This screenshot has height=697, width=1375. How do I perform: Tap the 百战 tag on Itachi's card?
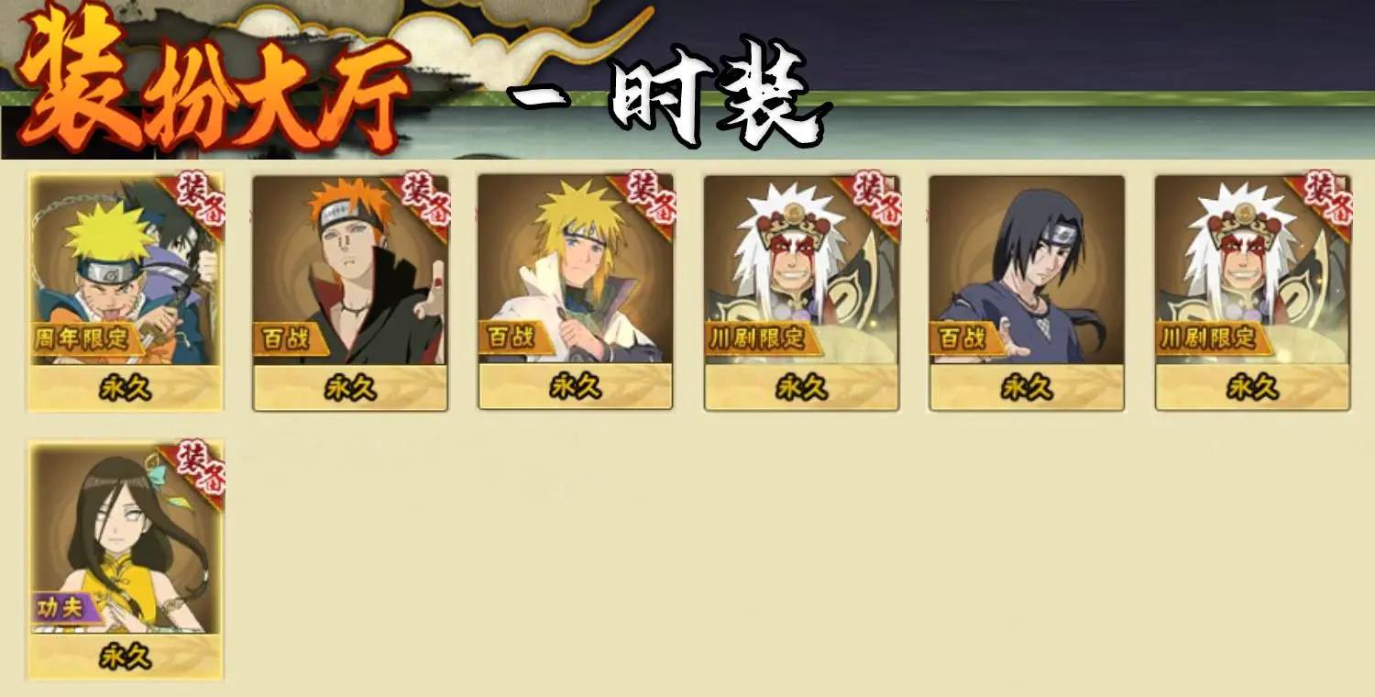[x=960, y=338]
